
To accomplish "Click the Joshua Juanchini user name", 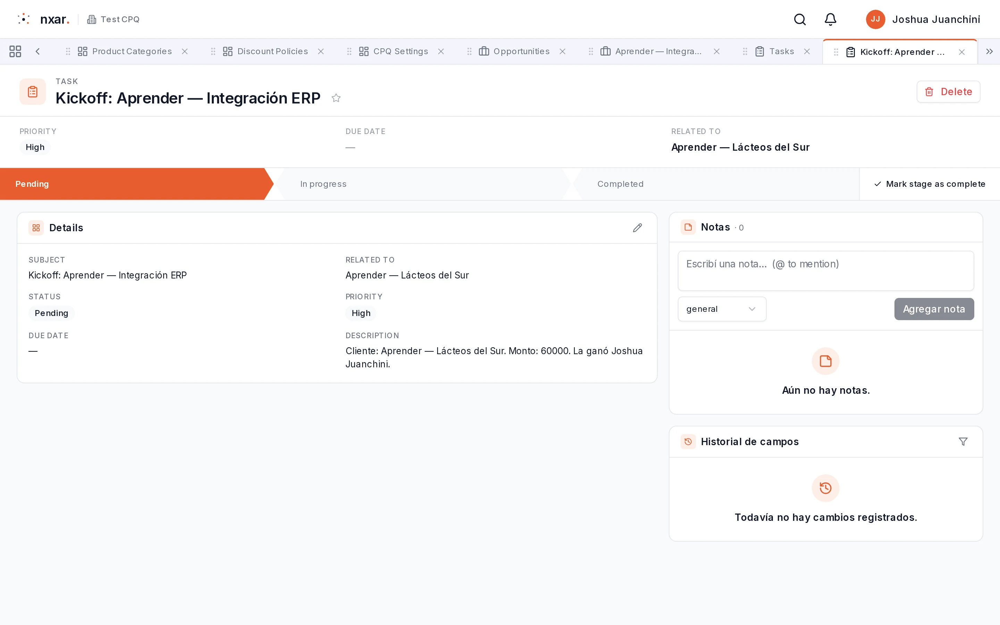I will click(936, 19).
